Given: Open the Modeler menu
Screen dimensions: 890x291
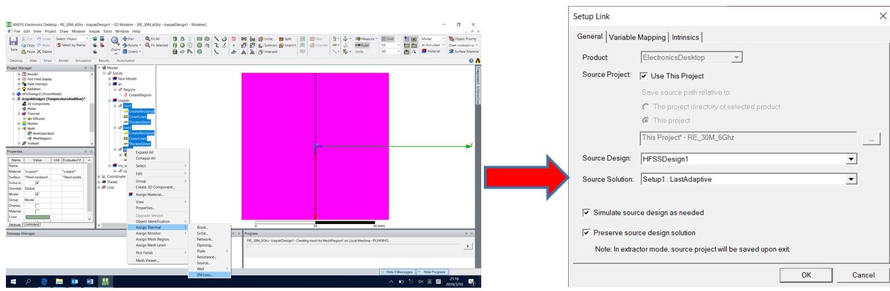Looking at the screenshot, I should (x=78, y=31).
